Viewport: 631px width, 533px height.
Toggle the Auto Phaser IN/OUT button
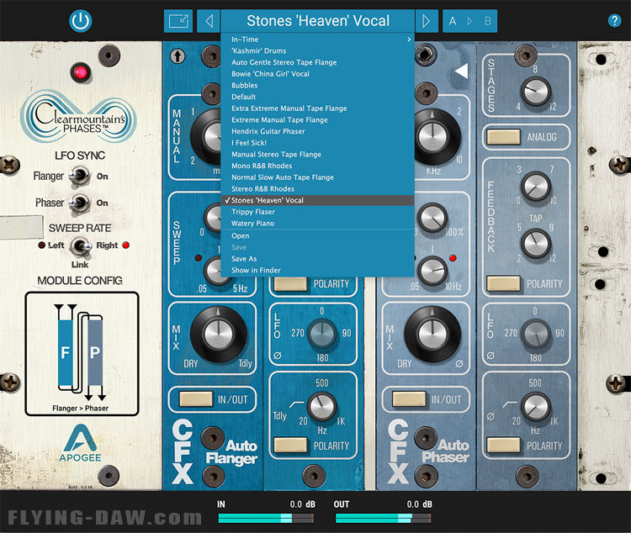pos(409,399)
